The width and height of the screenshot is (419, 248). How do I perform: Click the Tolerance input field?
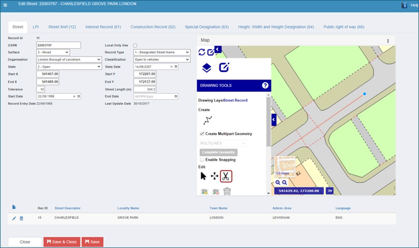[x=41, y=89]
